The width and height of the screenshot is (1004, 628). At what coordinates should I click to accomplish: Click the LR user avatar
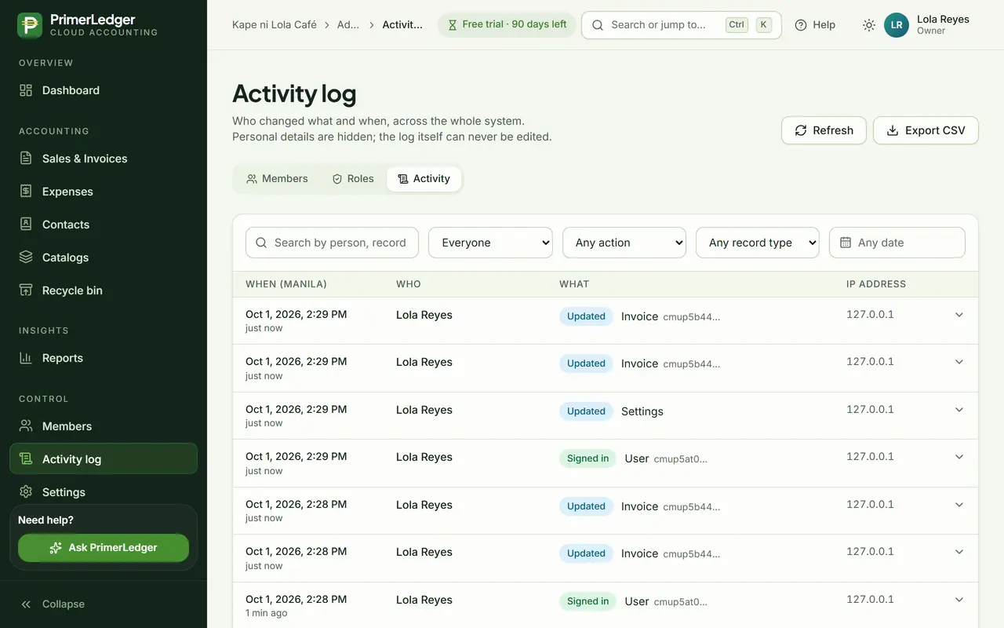(897, 25)
